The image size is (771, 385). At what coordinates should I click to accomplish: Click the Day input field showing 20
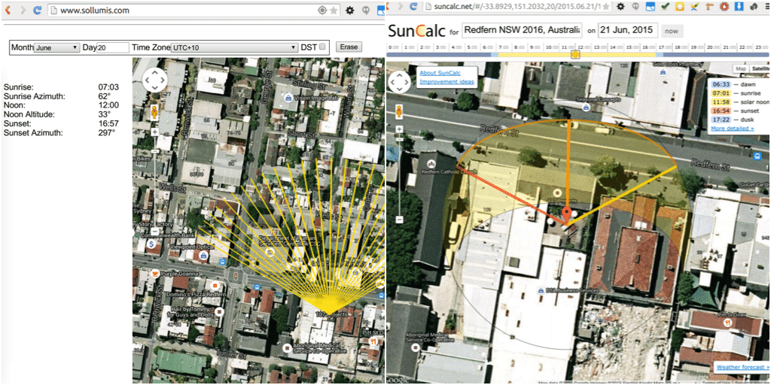pyautogui.click(x=113, y=47)
